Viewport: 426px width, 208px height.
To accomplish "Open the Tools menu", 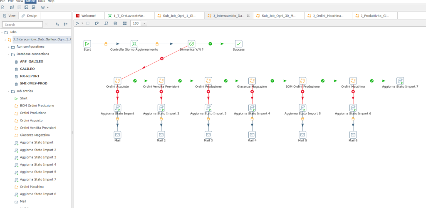I will 41,1.
